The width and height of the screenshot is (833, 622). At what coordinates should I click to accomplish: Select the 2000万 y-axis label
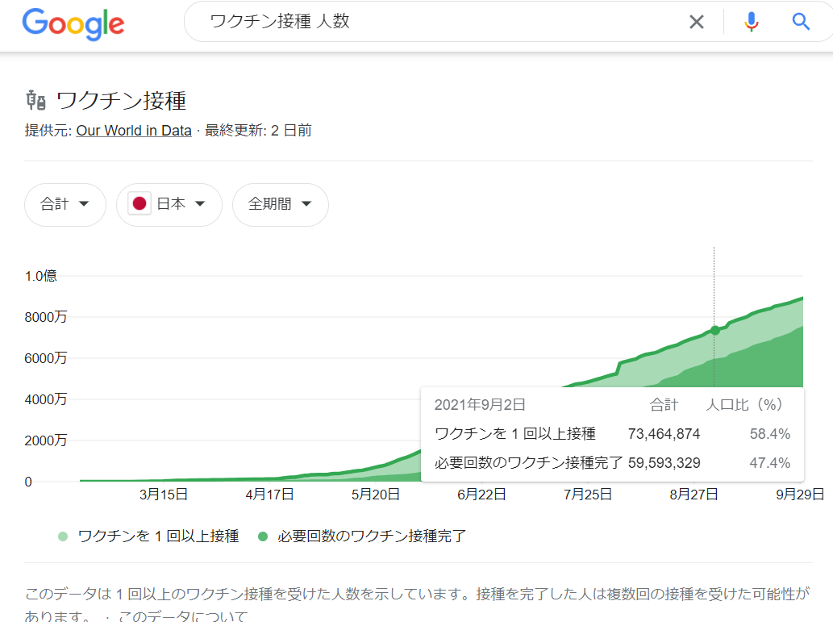46,440
